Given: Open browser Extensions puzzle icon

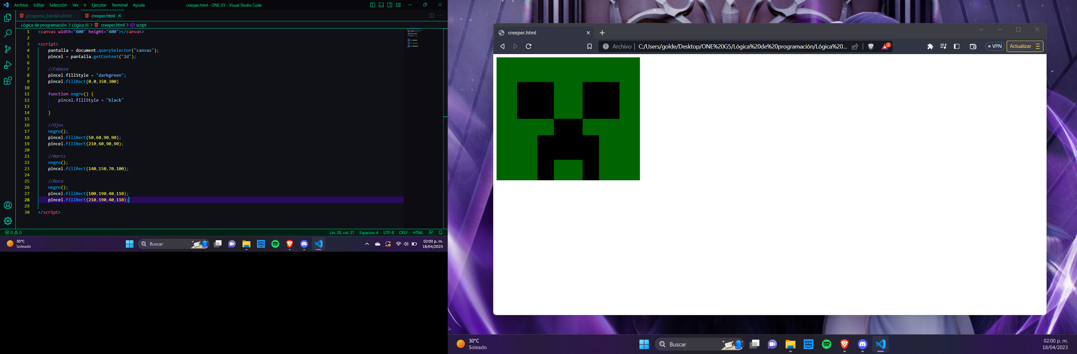Looking at the screenshot, I should 930,47.
